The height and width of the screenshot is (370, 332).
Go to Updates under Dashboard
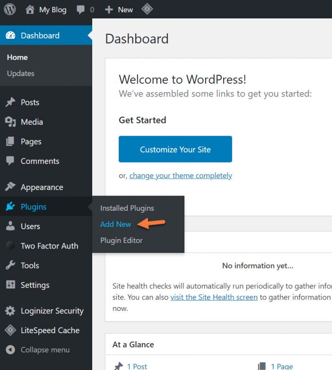point(21,73)
